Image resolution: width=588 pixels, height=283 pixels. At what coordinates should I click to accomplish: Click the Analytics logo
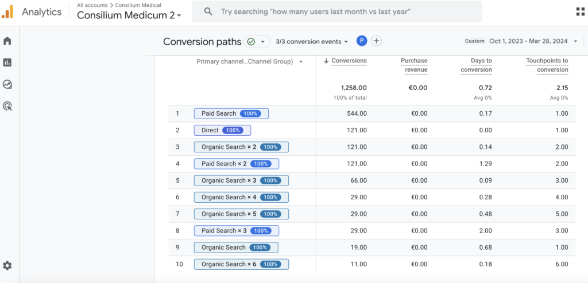[7, 11]
